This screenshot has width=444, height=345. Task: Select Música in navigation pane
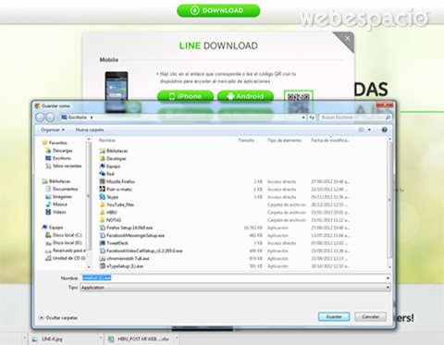click(56, 204)
